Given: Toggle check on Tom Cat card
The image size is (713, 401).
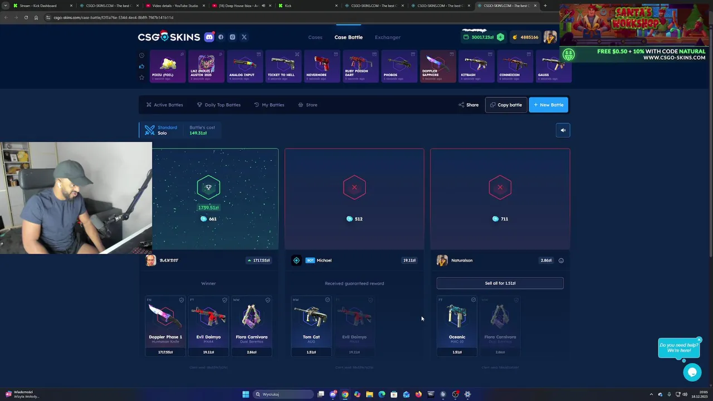Looking at the screenshot, I should [x=327, y=300].
